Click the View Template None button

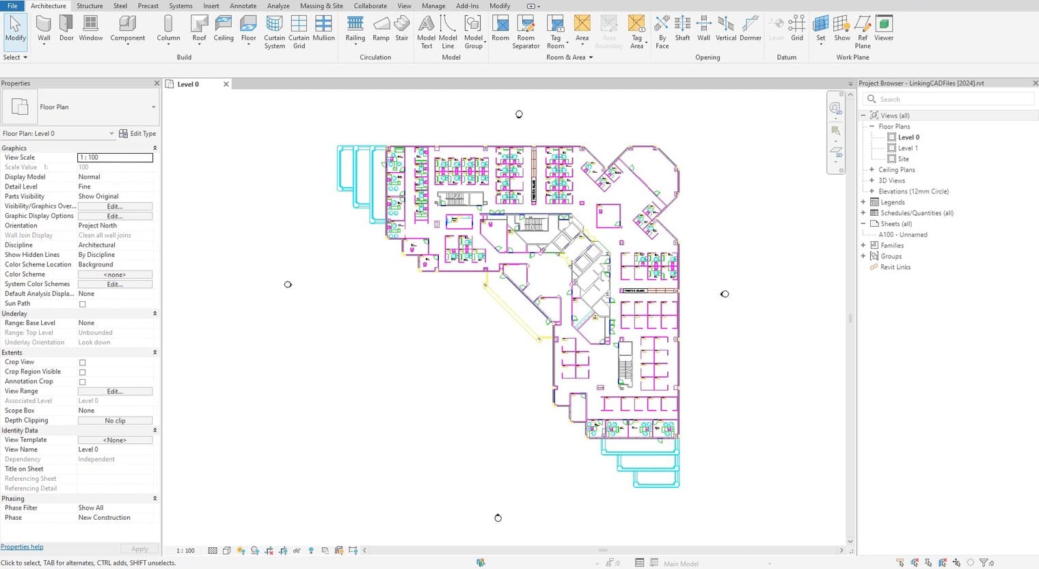[x=115, y=440]
